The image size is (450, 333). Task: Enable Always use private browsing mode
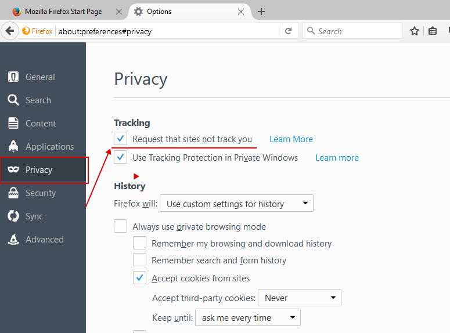tap(121, 226)
